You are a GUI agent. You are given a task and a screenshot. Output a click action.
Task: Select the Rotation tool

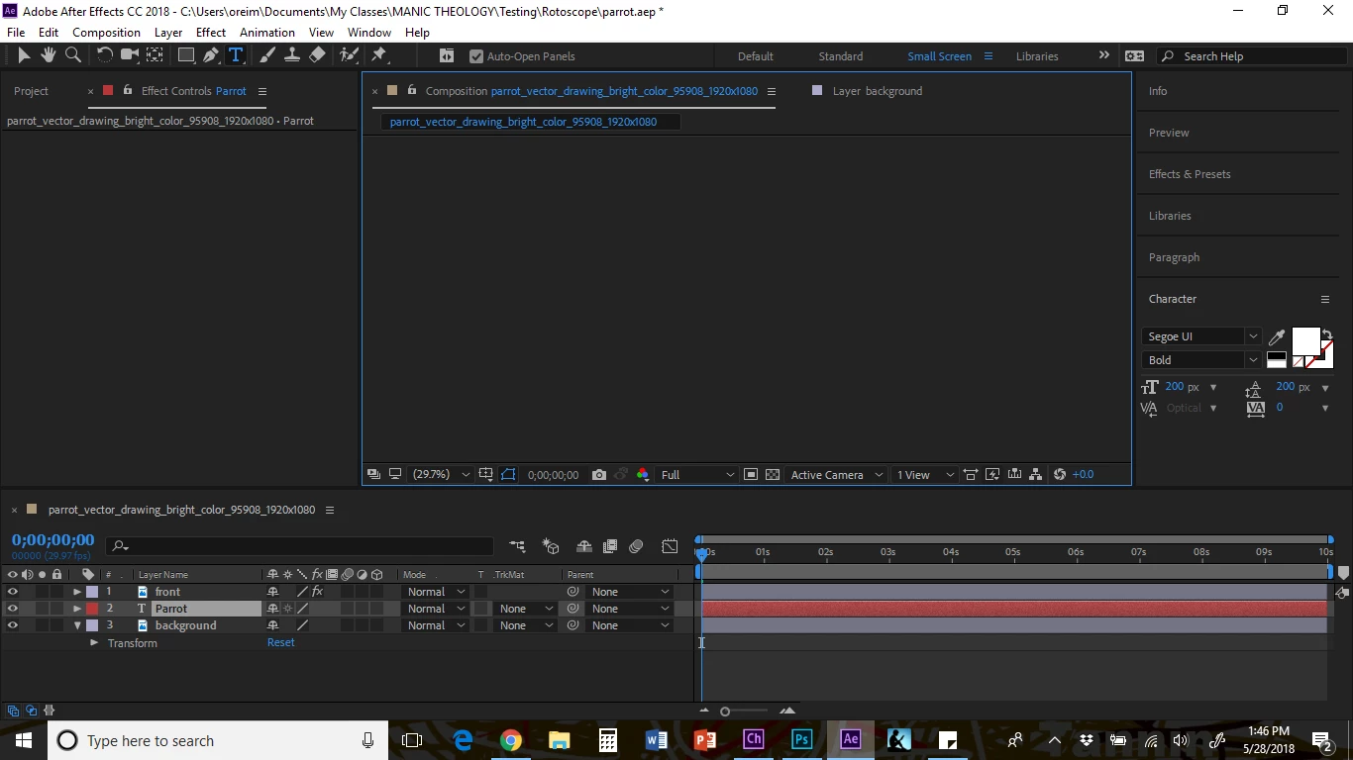coord(104,55)
